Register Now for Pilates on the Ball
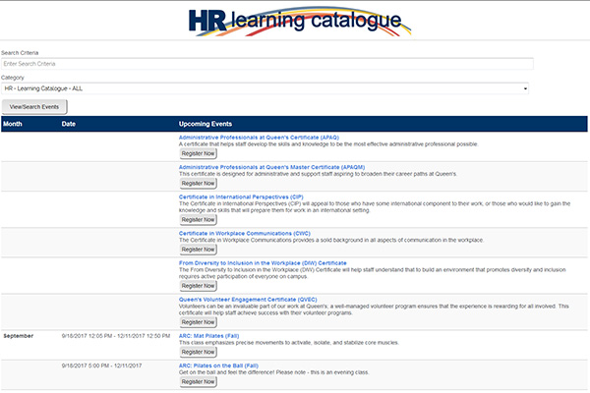The width and height of the screenshot is (590, 393). coord(198,382)
